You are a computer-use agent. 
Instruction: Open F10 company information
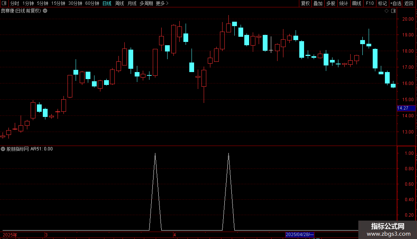[370, 3]
